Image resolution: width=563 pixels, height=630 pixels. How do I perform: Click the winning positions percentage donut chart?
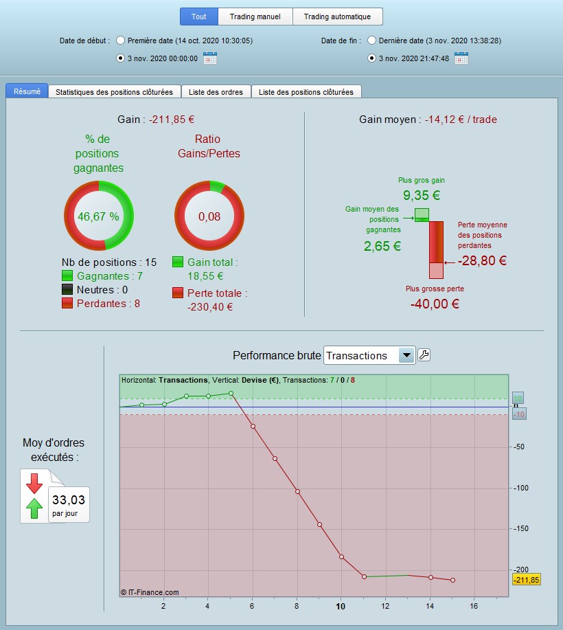[99, 216]
